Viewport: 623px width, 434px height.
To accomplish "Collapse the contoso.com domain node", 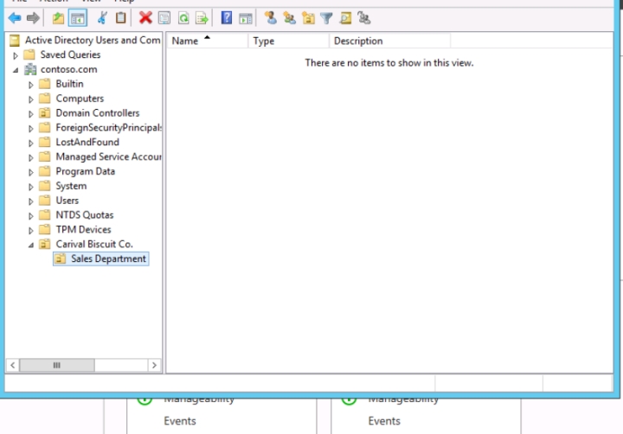I will click(x=16, y=70).
